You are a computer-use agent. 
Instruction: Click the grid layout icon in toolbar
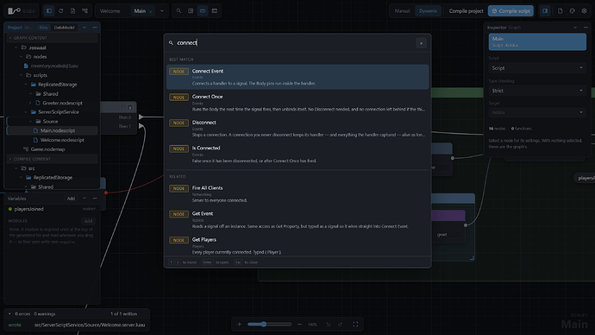point(191,11)
